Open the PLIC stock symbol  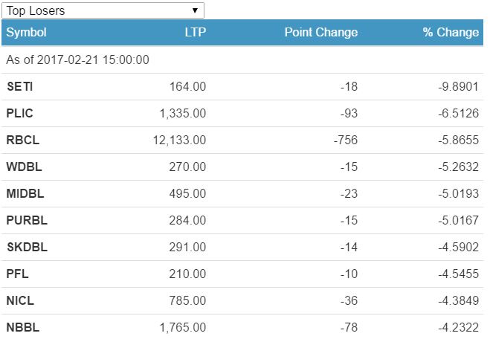point(20,113)
